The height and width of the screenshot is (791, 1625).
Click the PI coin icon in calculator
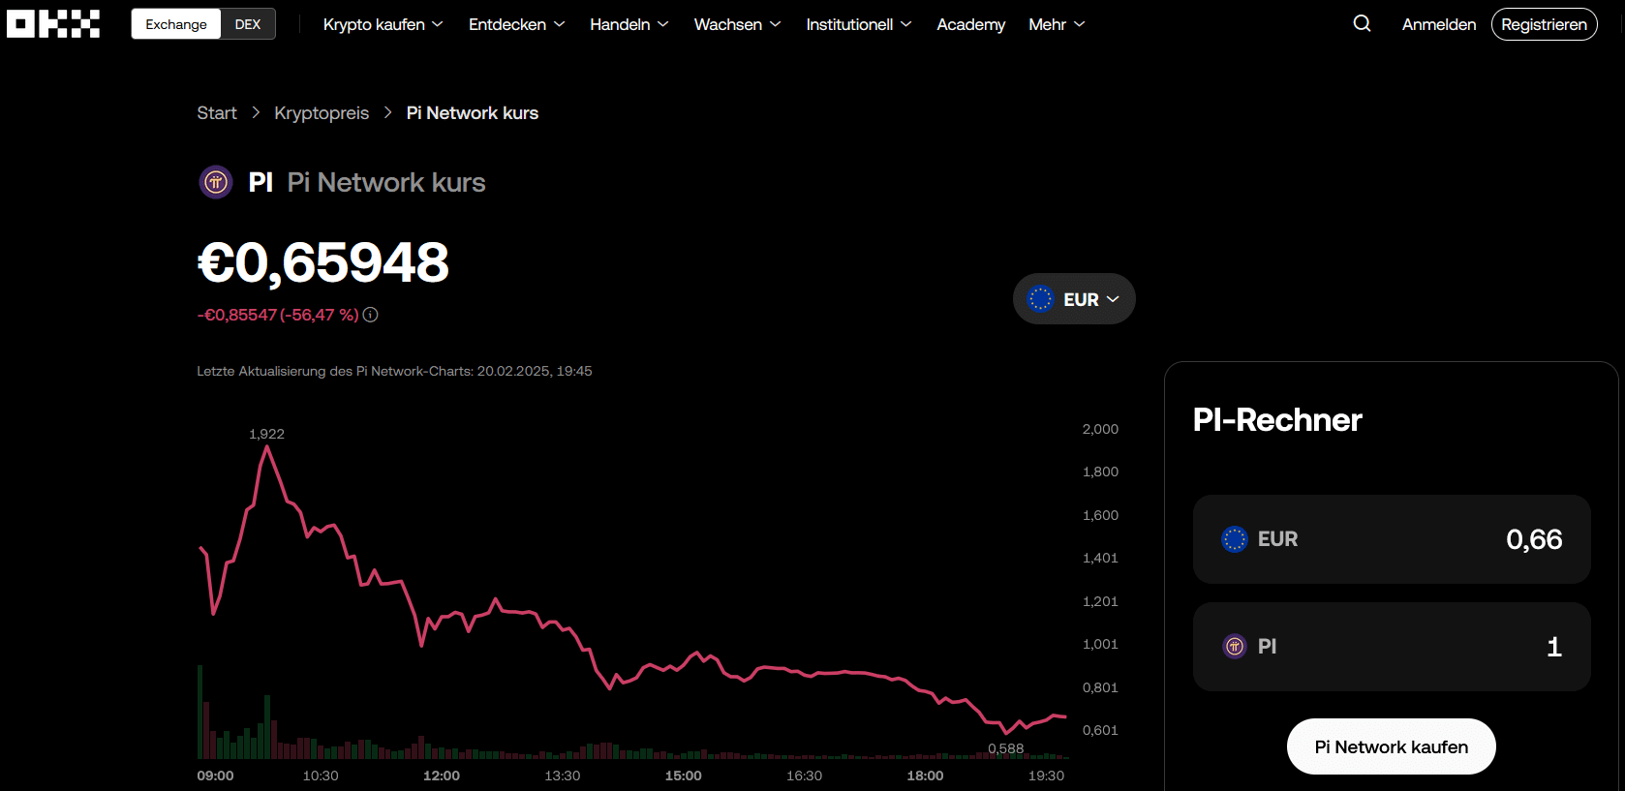tap(1235, 646)
